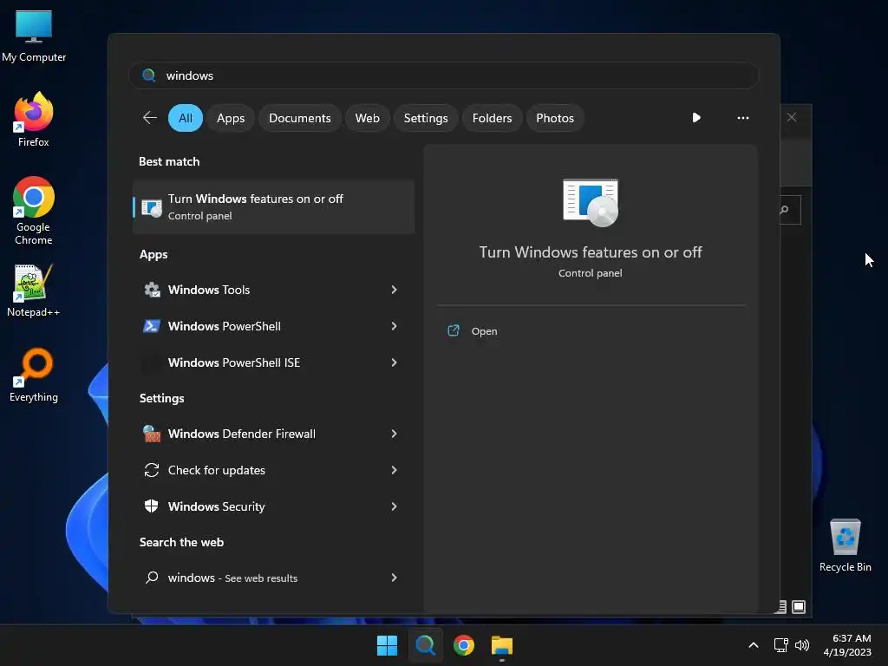This screenshot has height=666, width=888.
Task: Click the Check for updates refresh icon
Action: (x=152, y=470)
